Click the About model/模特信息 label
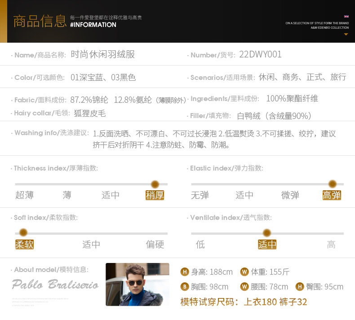The image size is (355, 320). tap(51, 269)
